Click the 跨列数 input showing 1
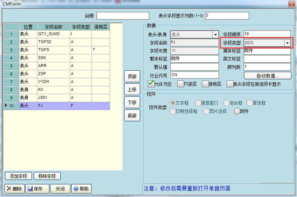The image size is (297, 197). pos(267,67)
